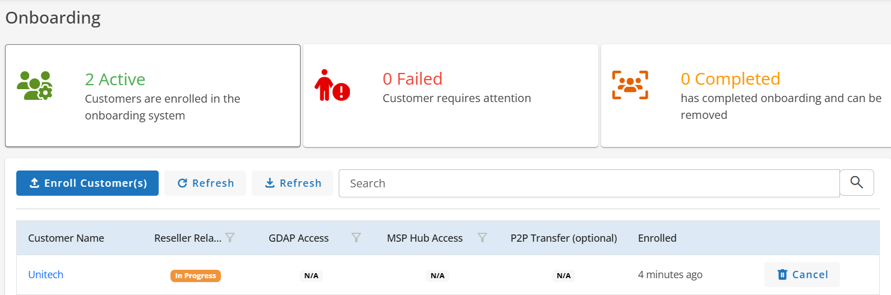Click the In Progress status badge
Viewport: 891px width, 295px height.
tap(196, 275)
